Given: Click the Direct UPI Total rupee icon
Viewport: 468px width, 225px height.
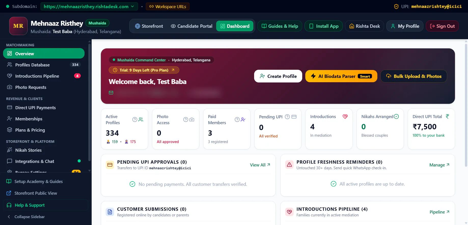Looking at the screenshot, I should [447, 116].
